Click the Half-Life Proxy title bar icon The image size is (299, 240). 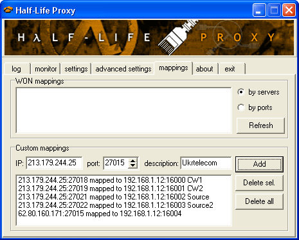pos(8,10)
